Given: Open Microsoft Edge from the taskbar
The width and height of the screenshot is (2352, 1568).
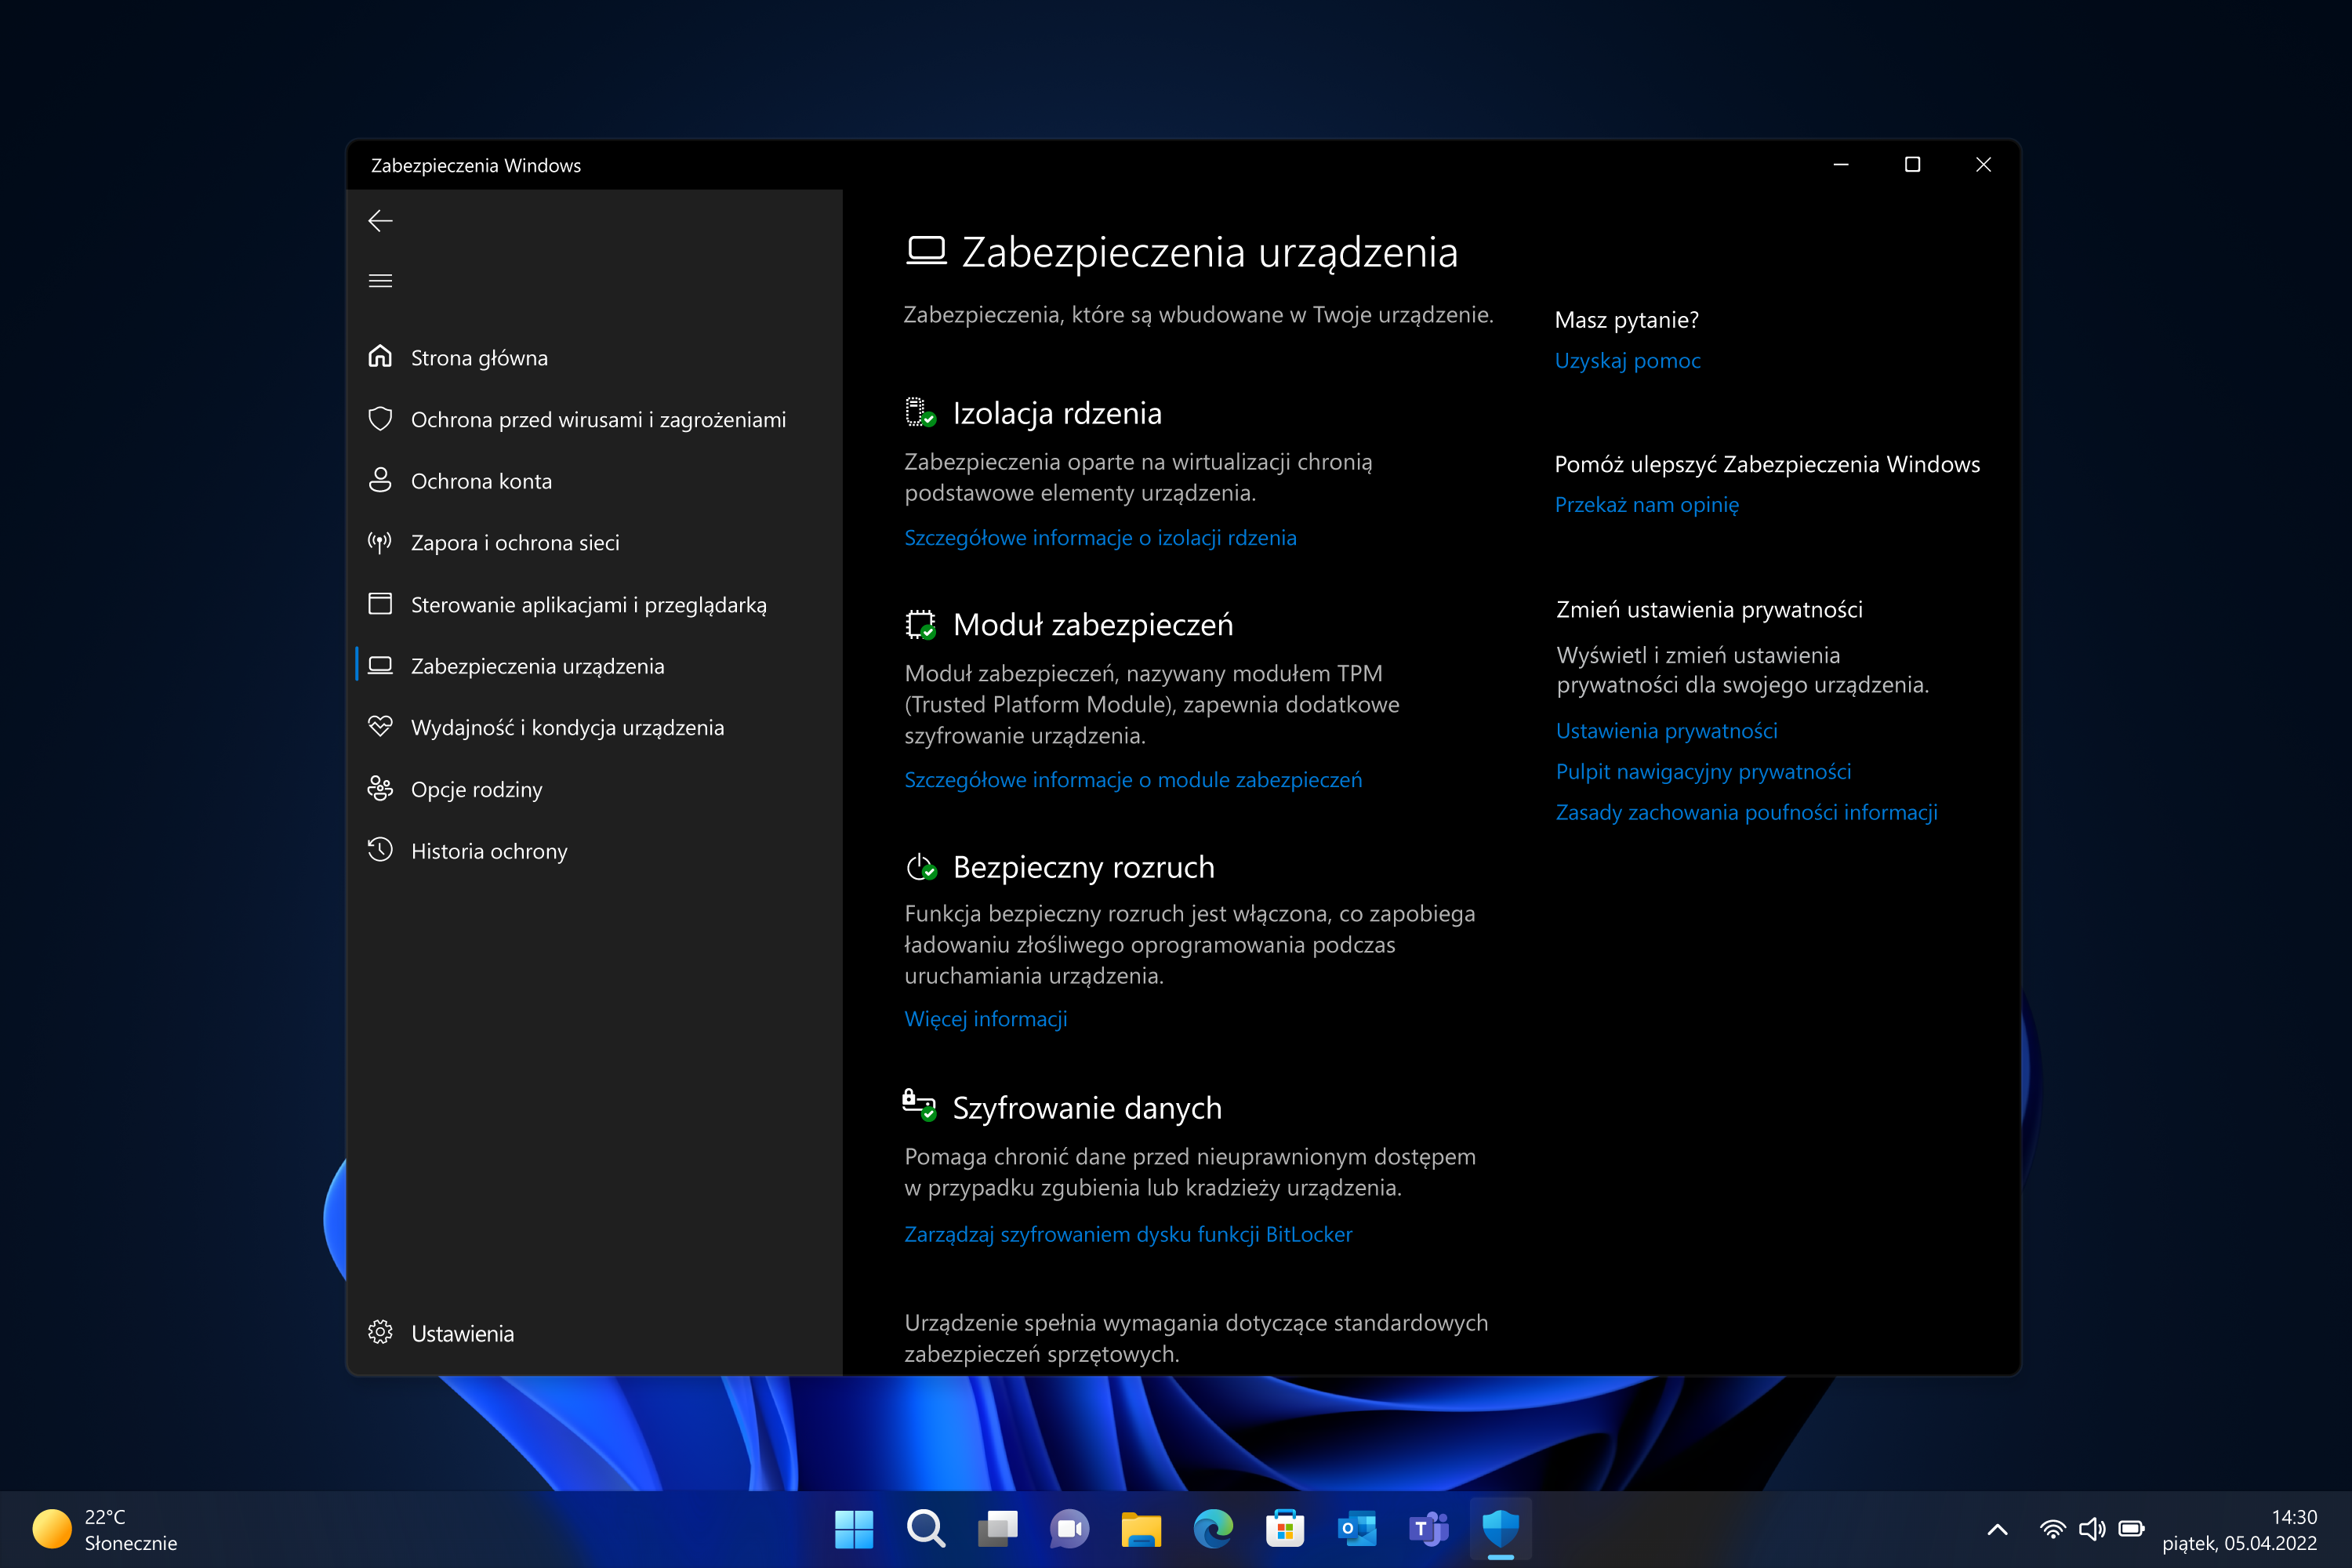Looking at the screenshot, I should pos(1213,1529).
